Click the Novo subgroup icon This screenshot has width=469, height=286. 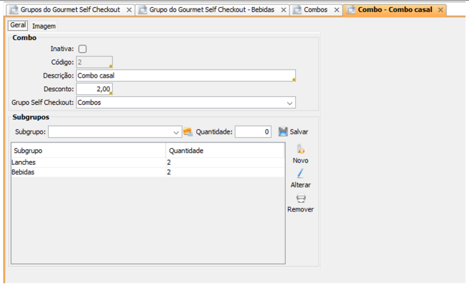pyautogui.click(x=301, y=149)
